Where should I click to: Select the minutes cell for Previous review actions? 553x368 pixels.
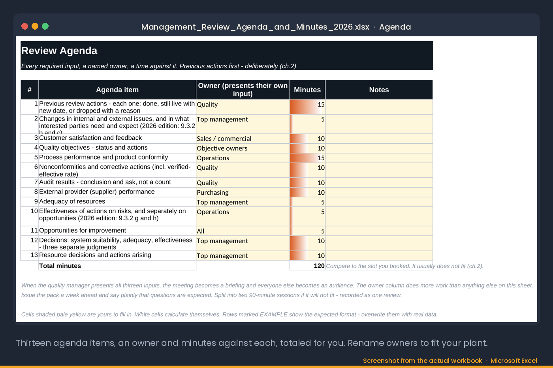point(307,107)
